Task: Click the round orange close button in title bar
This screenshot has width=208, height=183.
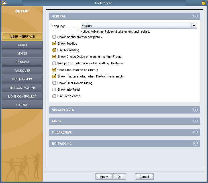Action: (203, 3)
